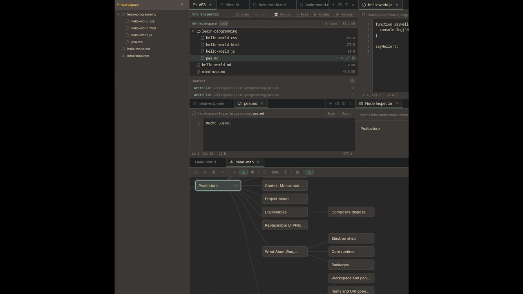Open the Node Inspector tab
The image size is (523, 294).
pyautogui.click(x=379, y=104)
